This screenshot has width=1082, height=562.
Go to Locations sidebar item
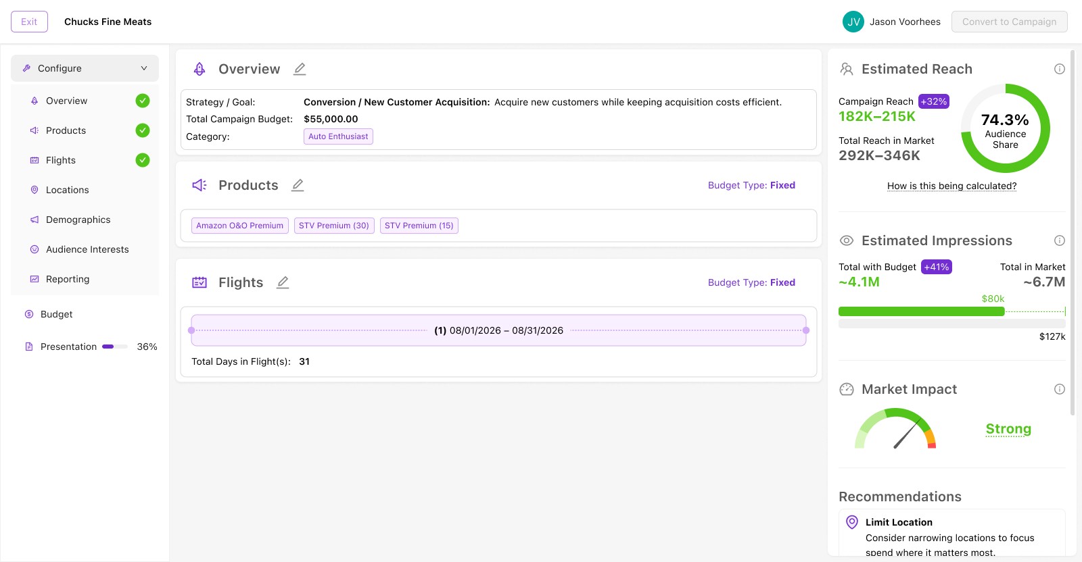pos(85,190)
